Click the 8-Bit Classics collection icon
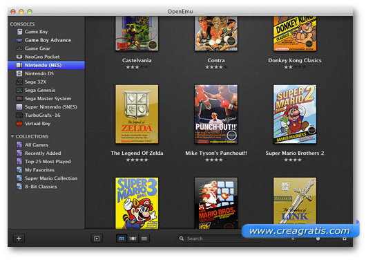366x260 pixels. [x=19, y=187]
